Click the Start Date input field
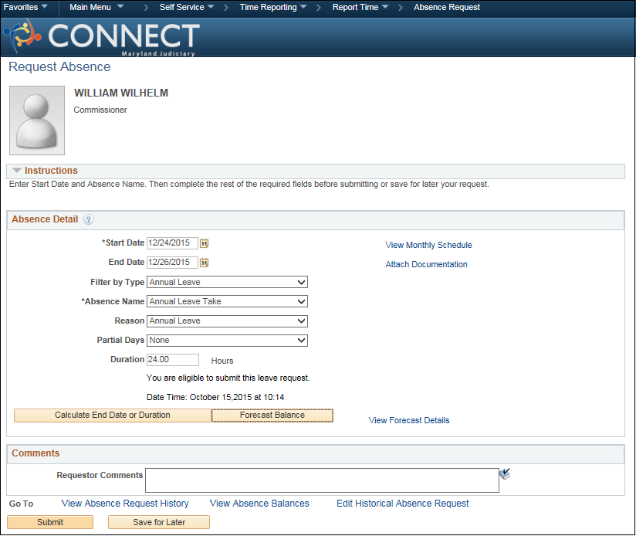This screenshot has width=636, height=536. 172,243
